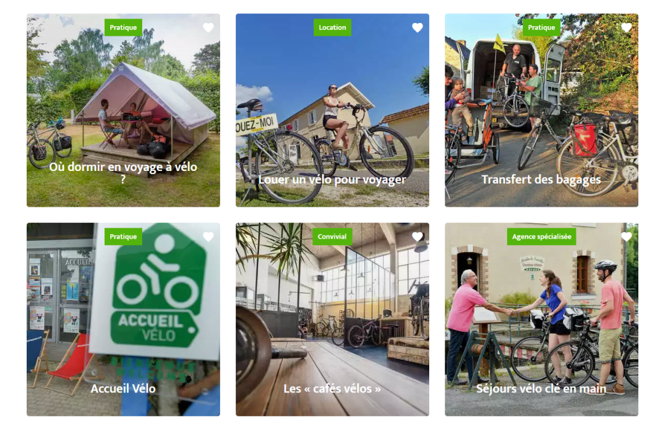Favorite the "Où dormir en voyage à vélo" card

(209, 27)
